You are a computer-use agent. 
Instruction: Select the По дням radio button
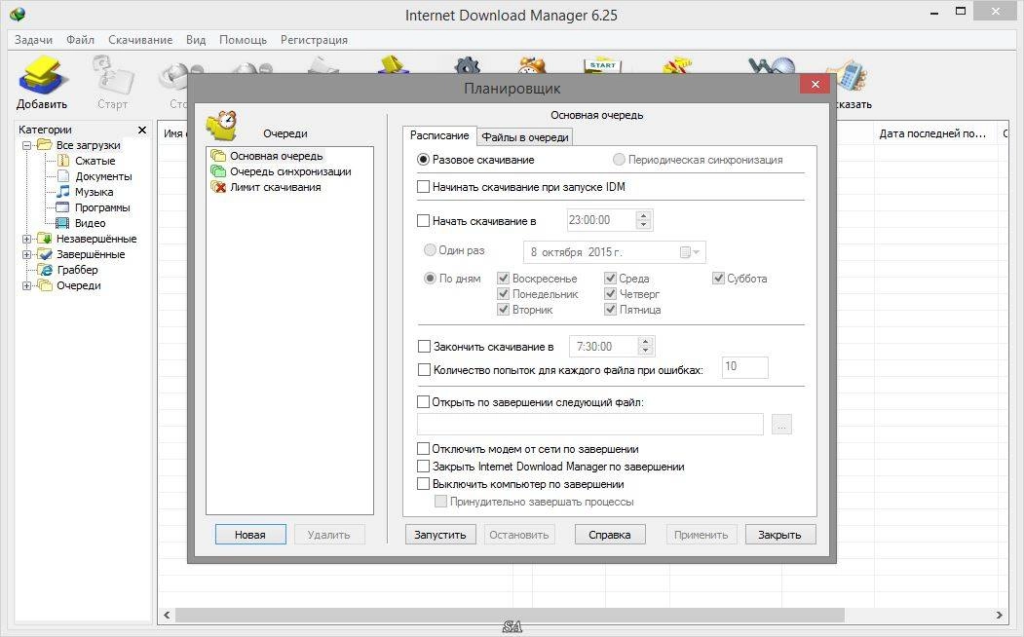click(430, 279)
